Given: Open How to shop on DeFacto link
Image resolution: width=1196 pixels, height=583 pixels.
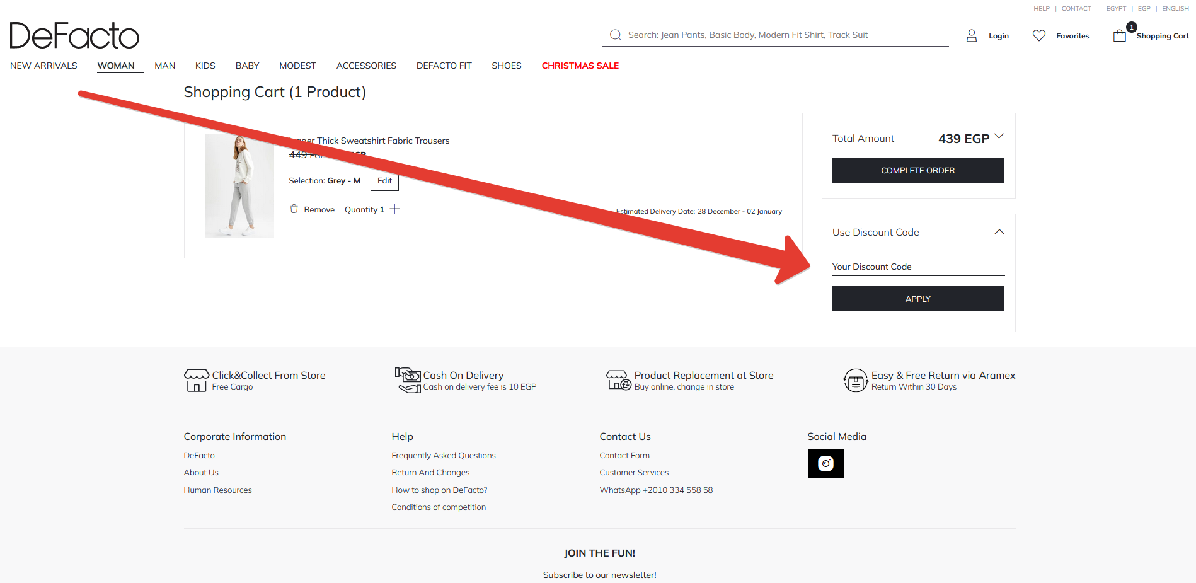Looking at the screenshot, I should pyautogui.click(x=439, y=490).
